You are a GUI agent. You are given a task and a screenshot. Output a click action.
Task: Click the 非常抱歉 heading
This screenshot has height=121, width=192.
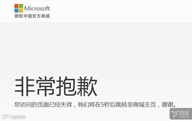(56, 86)
